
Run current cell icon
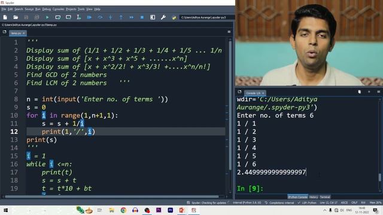click(57, 17)
